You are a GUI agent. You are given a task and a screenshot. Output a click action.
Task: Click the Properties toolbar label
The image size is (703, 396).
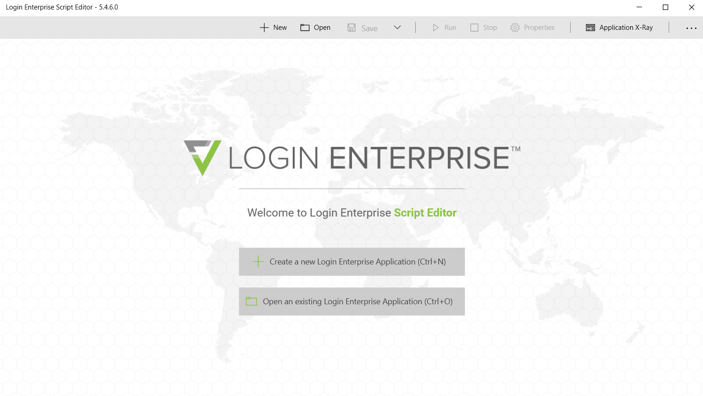(x=539, y=28)
